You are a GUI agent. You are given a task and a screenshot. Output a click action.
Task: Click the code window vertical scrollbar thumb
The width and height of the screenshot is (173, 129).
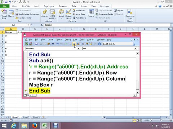[137, 85]
